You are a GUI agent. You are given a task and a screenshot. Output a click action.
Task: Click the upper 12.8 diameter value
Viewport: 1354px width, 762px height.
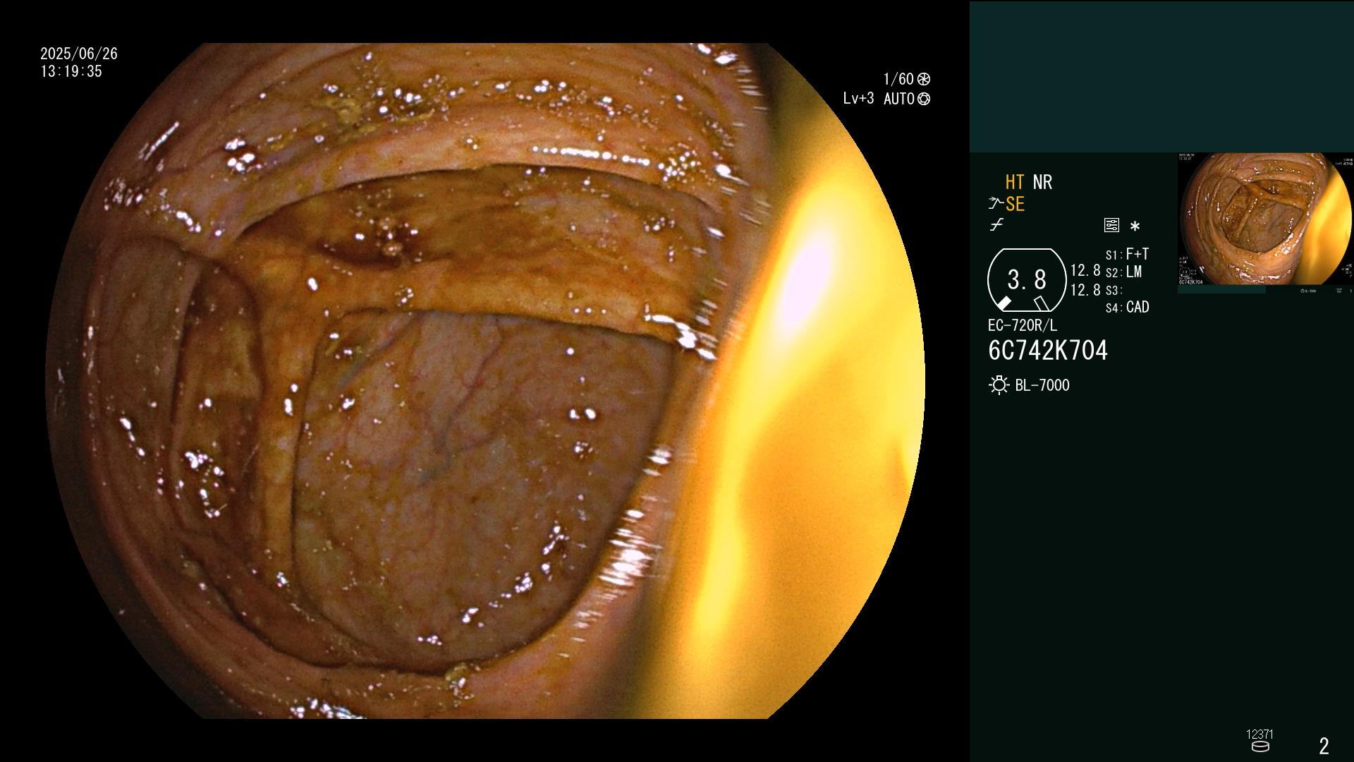click(1085, 271)
